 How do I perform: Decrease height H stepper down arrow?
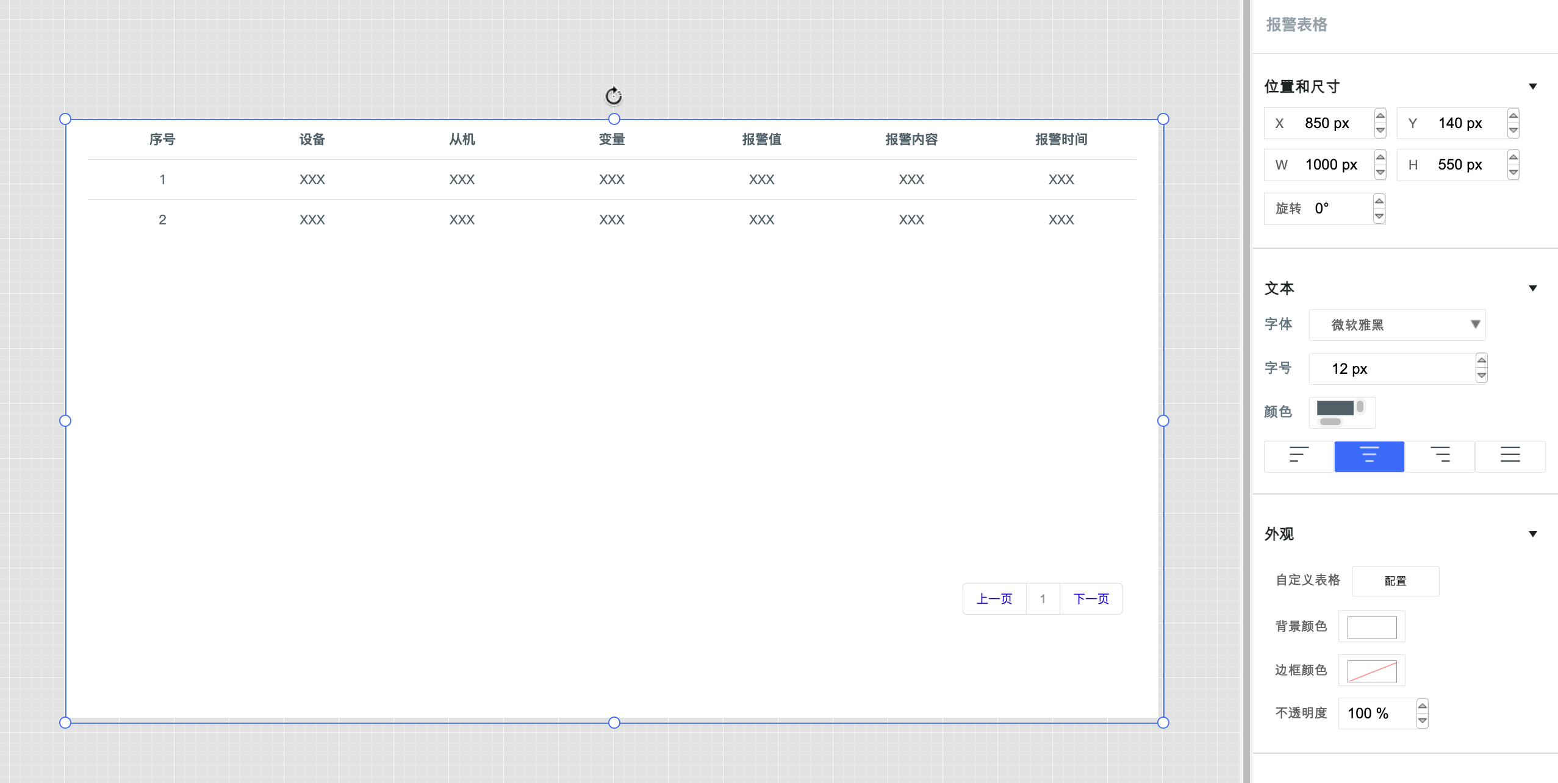click(1513, 173)
